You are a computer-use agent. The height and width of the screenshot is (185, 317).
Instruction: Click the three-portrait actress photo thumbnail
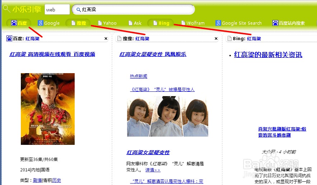pos(168,116)
